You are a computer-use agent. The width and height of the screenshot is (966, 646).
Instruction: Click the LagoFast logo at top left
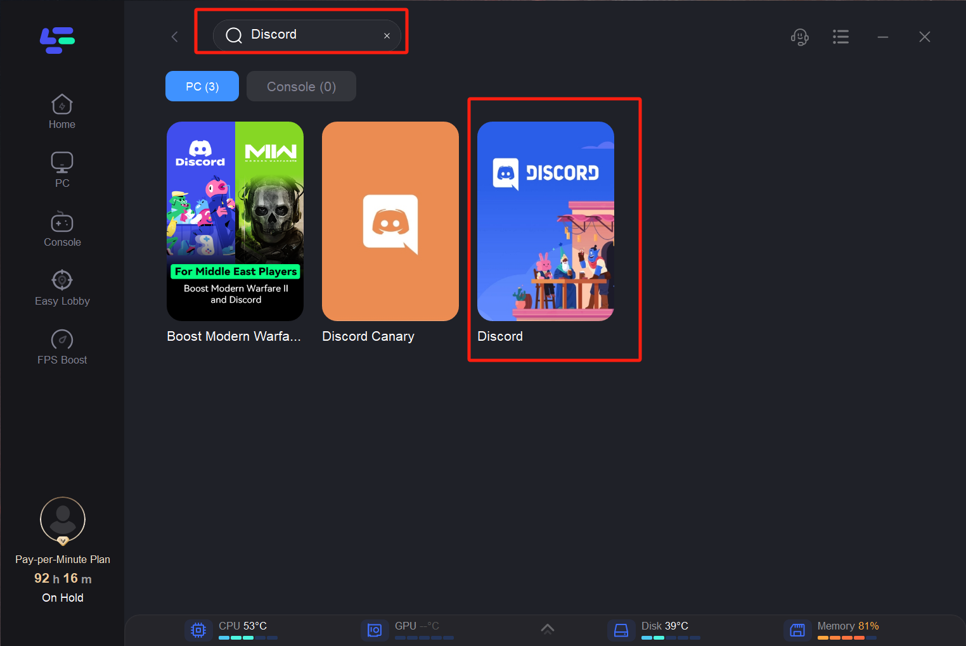tap(57, 40)
